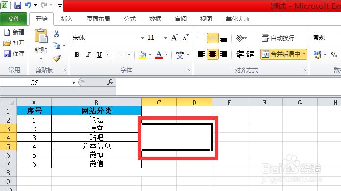Click the 打开 open button

click(x=14, y=42)
